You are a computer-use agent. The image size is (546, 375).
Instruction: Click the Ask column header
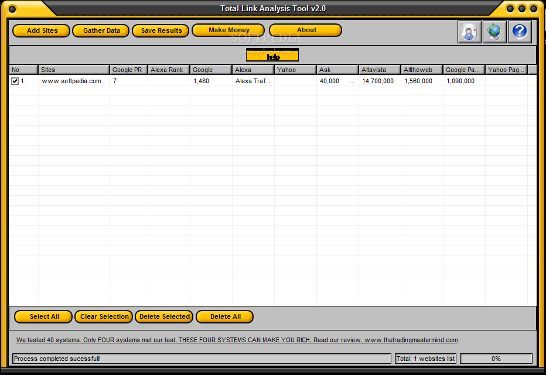(337, 70)
